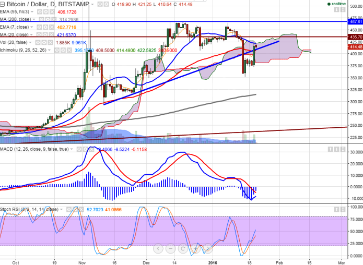
Task: Click the EMA 7 value 402.7716
Action: pyautogui.click(x=67, y=27)
